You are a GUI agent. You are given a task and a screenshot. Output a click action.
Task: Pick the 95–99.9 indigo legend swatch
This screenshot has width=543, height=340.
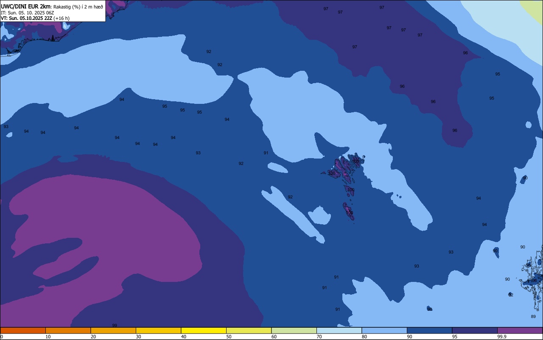475,330
